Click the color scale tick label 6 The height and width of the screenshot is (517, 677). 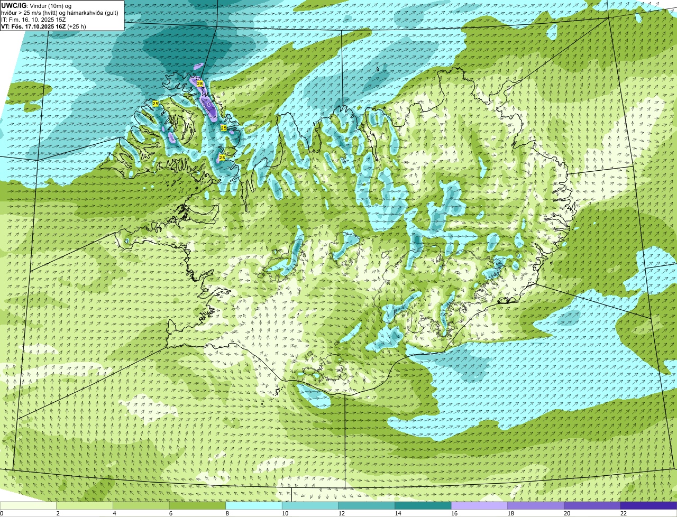[x=171, y=513]
